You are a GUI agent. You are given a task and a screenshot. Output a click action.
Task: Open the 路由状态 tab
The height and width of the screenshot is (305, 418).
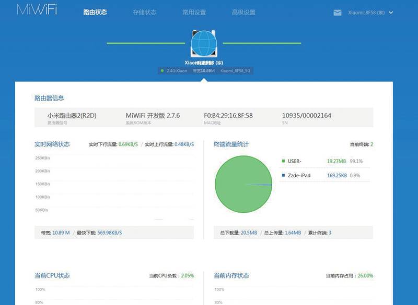(95, 12)
